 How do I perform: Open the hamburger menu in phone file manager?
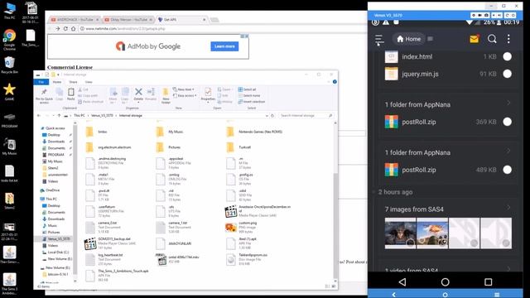379,40
